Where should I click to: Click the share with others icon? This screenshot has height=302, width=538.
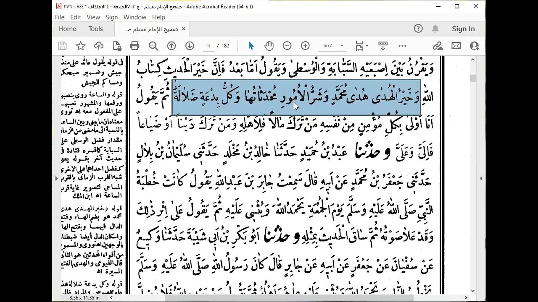475,46
